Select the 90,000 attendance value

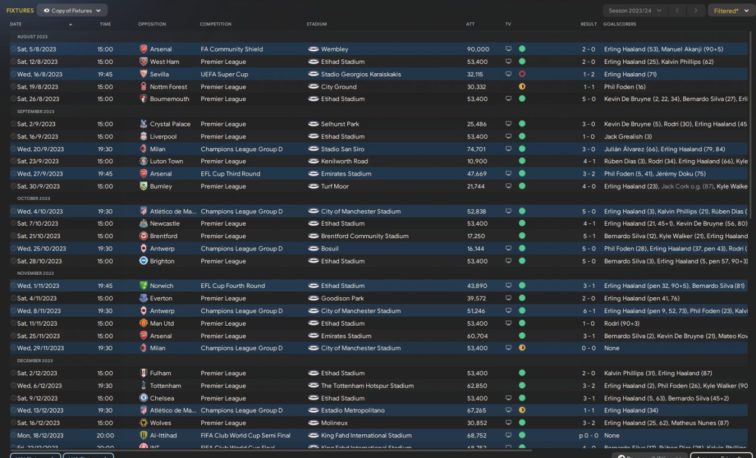pyautogui.click(x=478, y=49)
